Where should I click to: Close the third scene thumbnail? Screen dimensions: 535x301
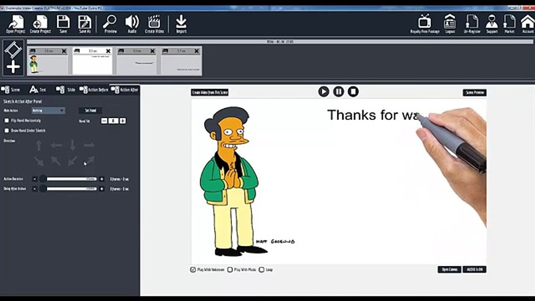tap(153, 51)
